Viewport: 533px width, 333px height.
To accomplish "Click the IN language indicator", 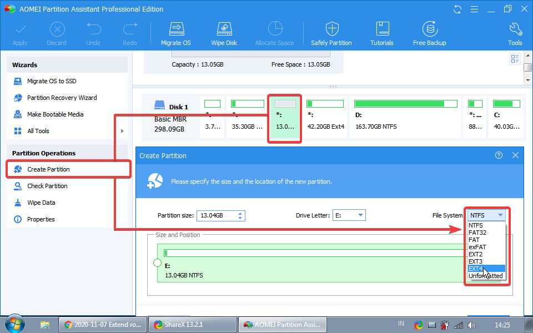I will [x=401, y=324].
